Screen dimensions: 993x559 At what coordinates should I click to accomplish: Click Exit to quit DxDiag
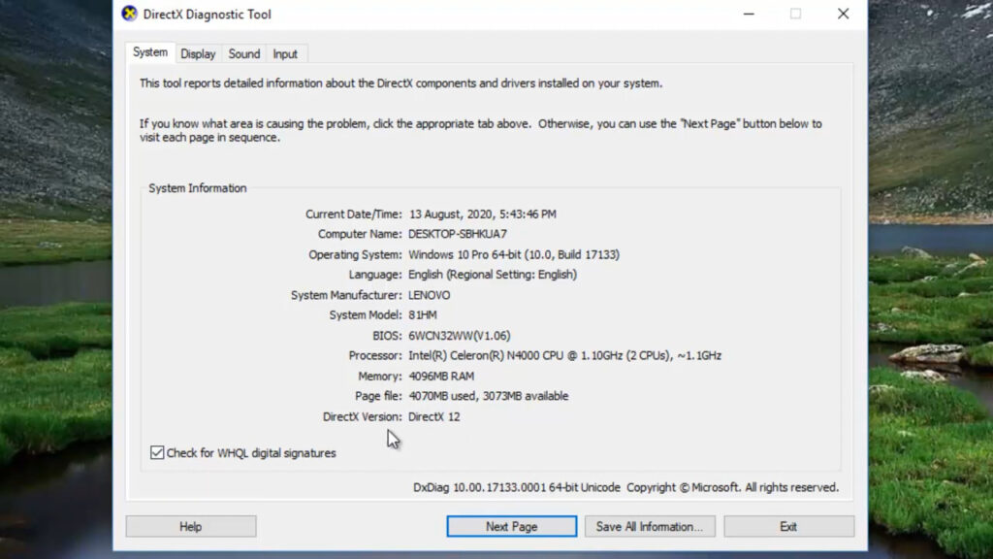click(789, 526)
